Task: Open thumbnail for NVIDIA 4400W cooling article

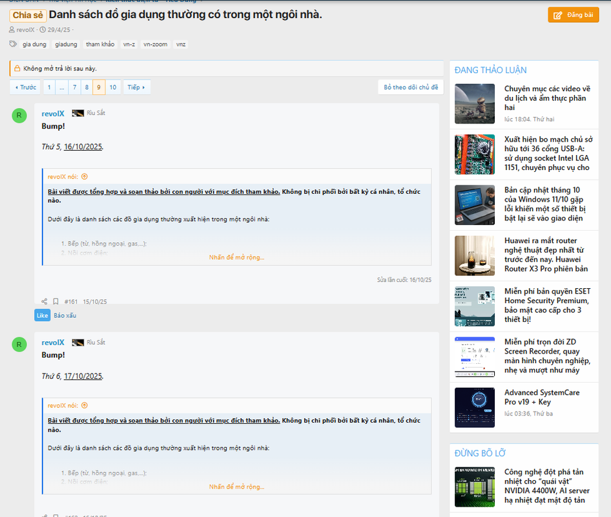Action: pos(475,487)
